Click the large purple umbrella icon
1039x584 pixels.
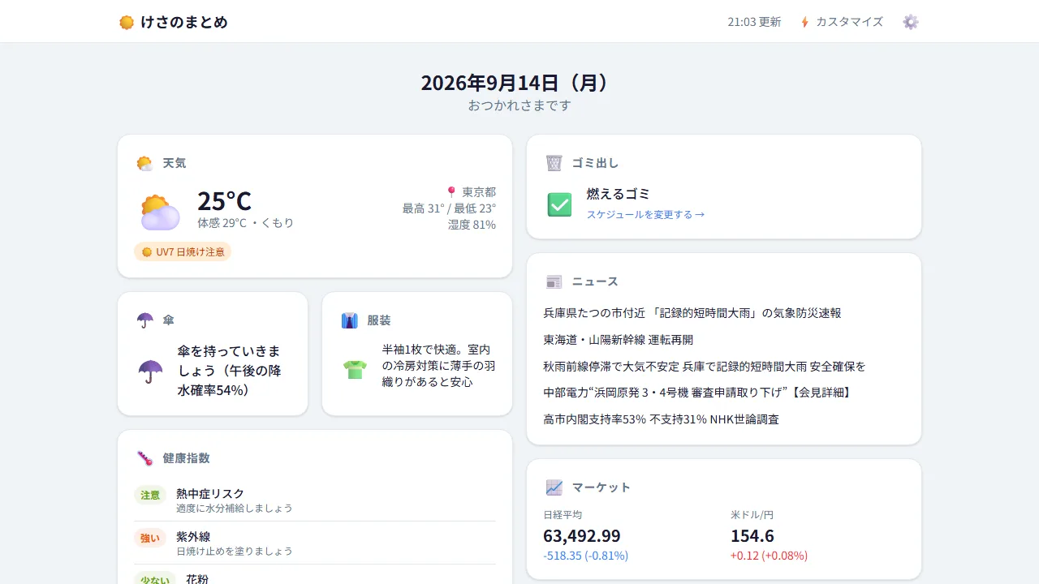(x=150, y=371)
